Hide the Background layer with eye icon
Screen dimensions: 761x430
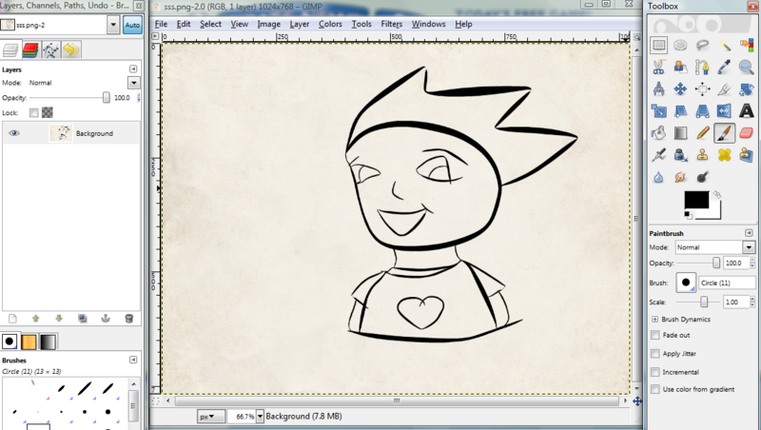[14, 134]
